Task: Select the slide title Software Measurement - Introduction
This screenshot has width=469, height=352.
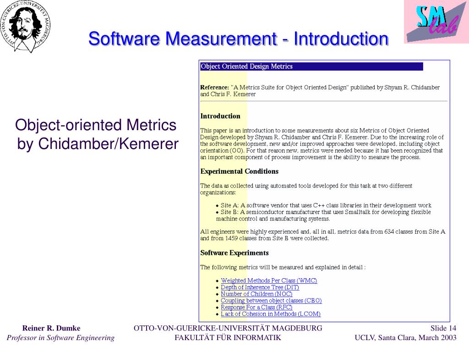Action: 238,39
